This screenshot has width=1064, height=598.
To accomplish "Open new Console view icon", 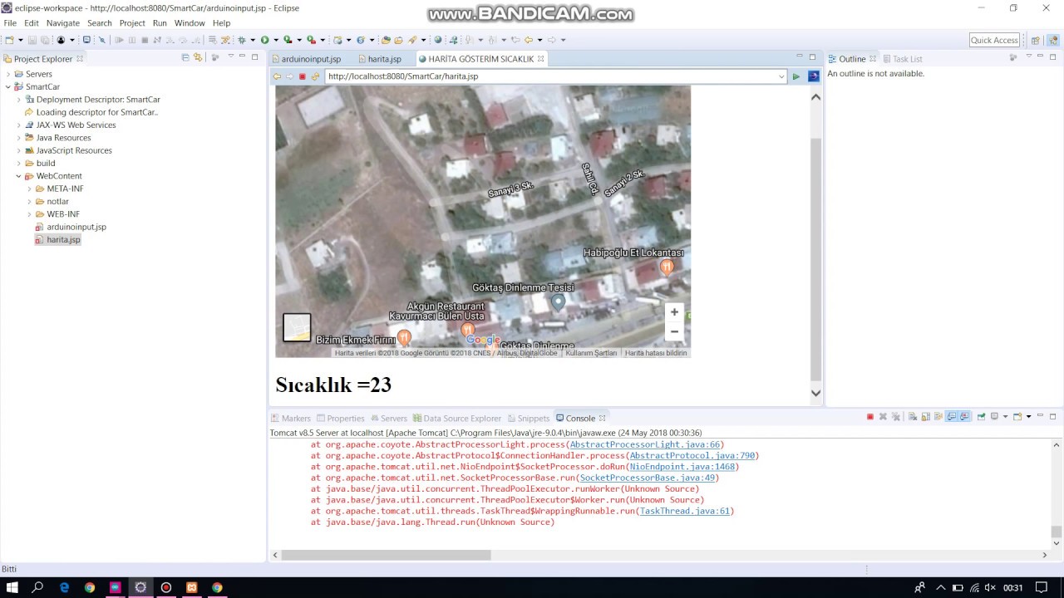I will point(1017,417).
